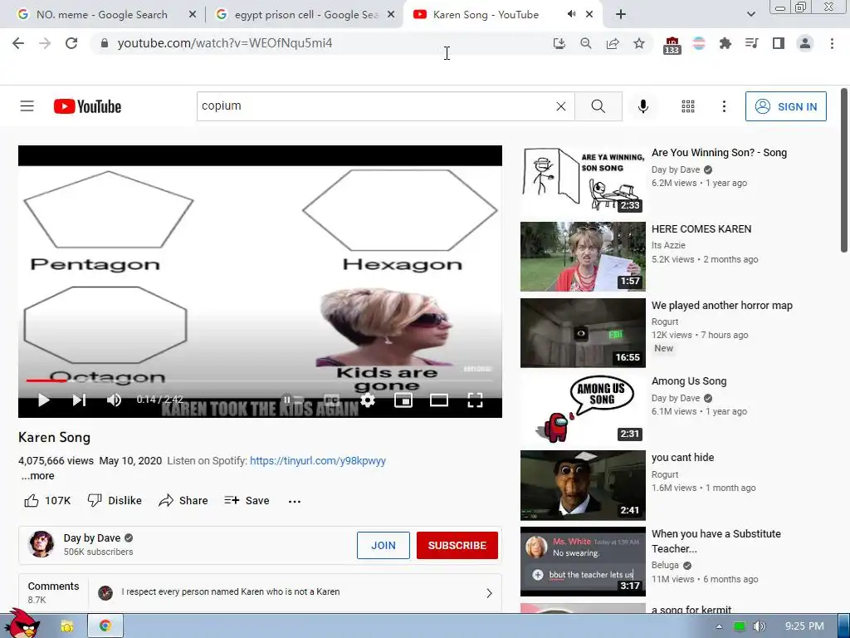Close the NO. meme tab
The image size is (850, 638).
point(193,15)
